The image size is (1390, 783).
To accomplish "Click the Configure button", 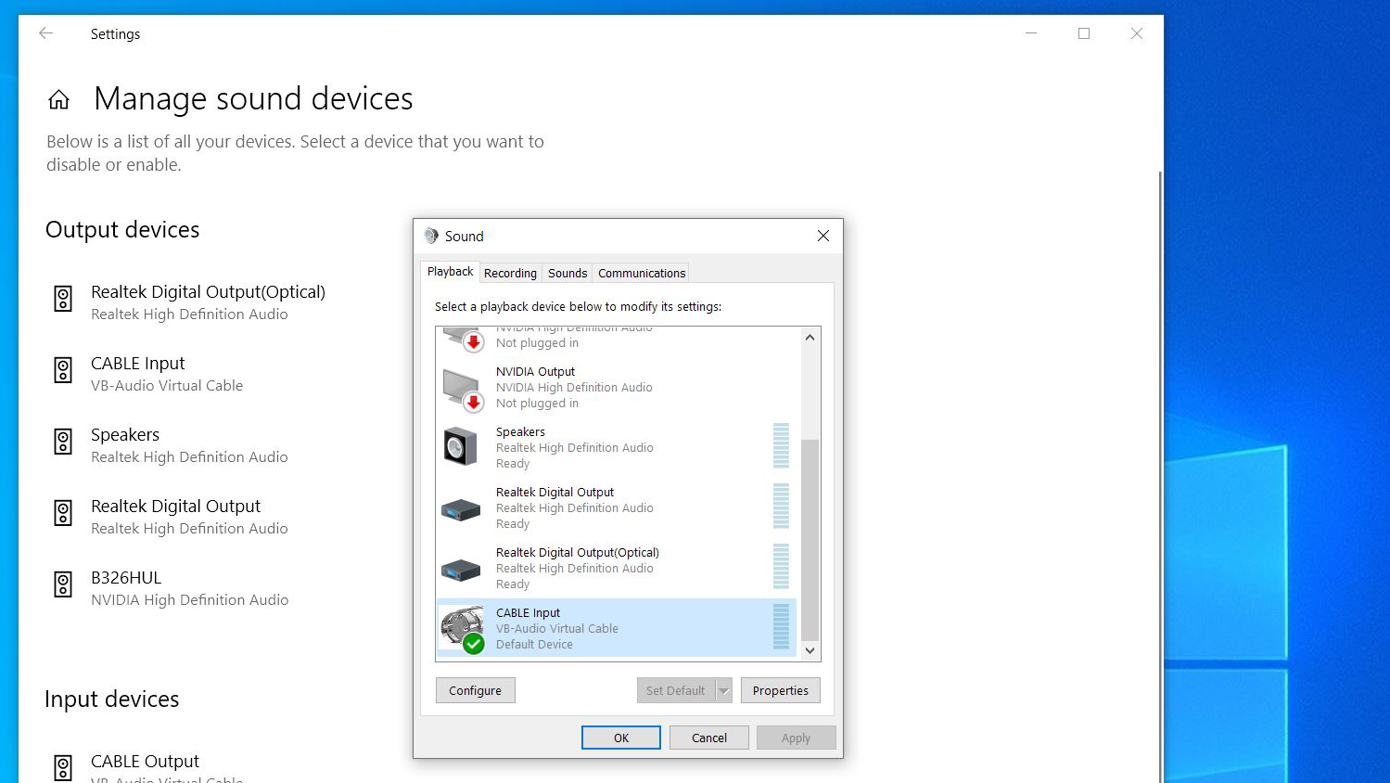I will (475, 690).
